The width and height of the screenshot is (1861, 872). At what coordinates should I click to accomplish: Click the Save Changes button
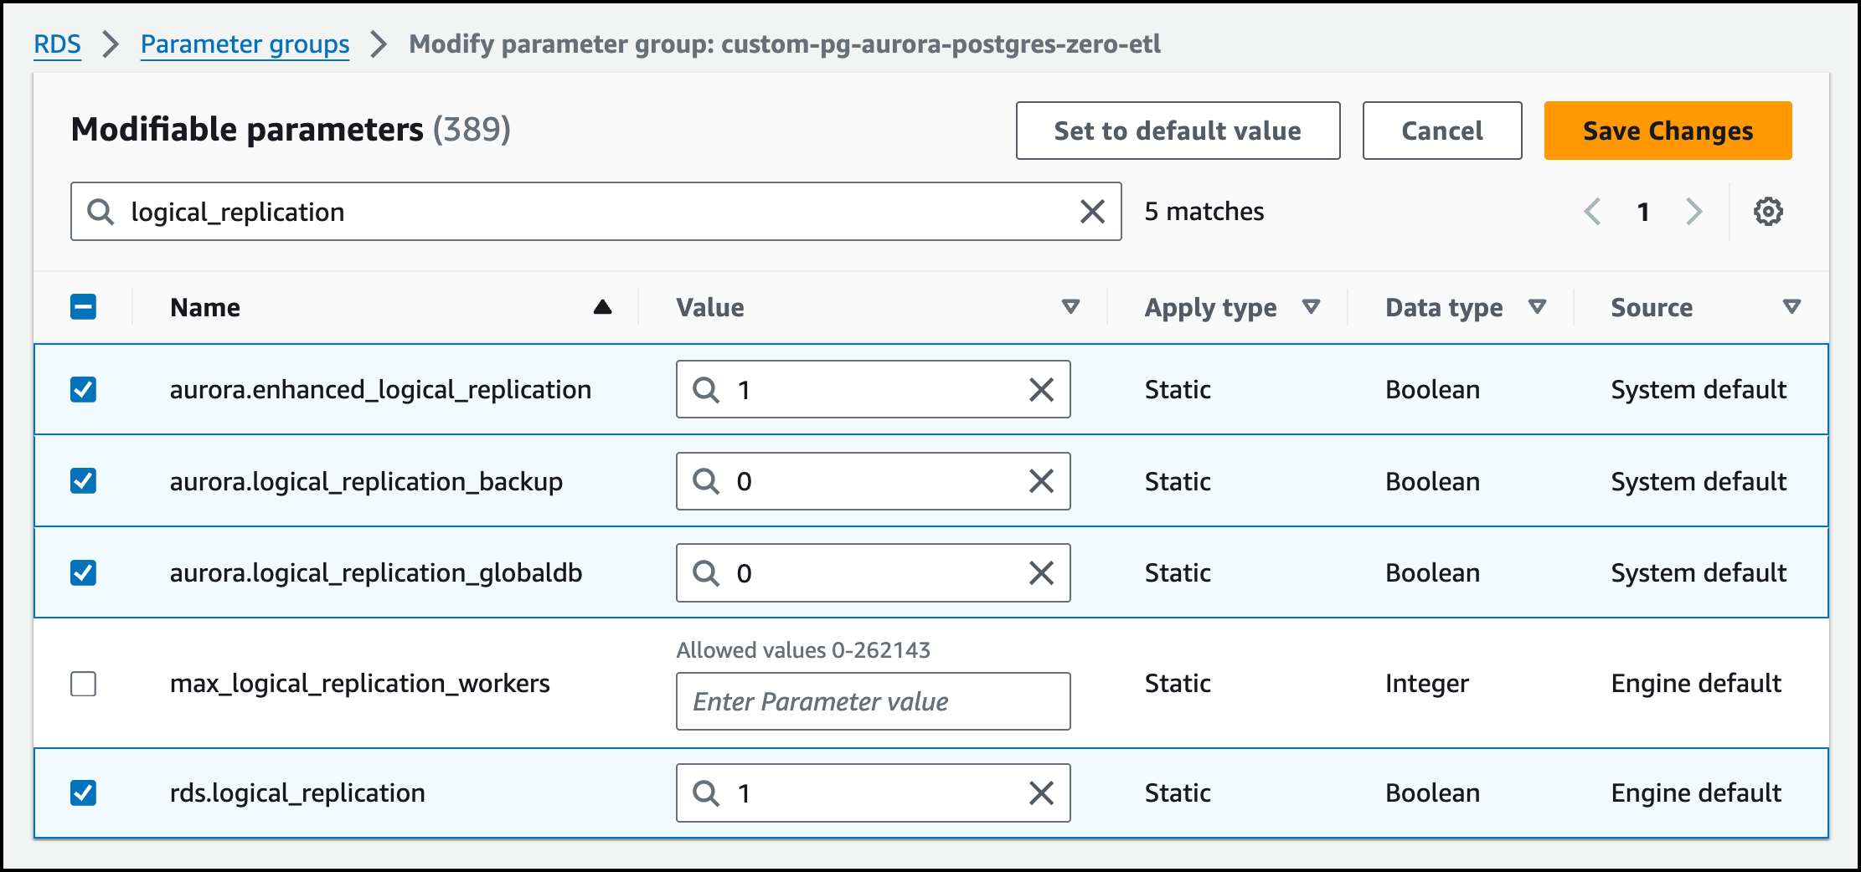coord(1668,131)
